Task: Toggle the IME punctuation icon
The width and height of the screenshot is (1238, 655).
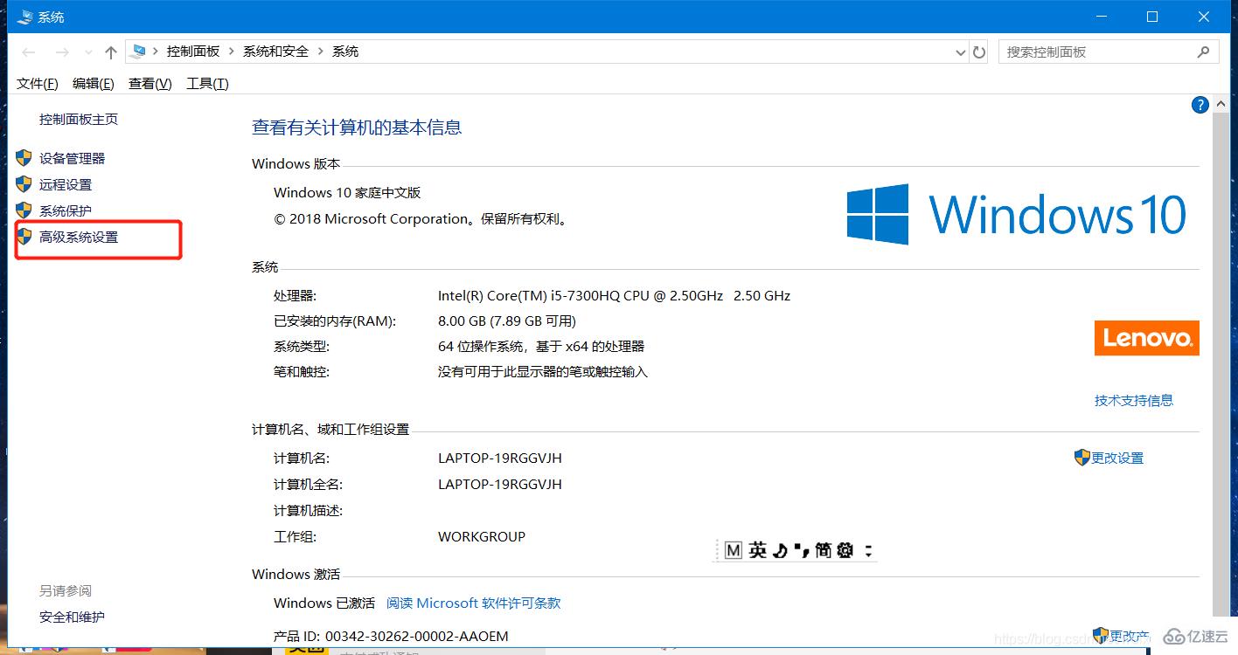Action: (801, 550)
